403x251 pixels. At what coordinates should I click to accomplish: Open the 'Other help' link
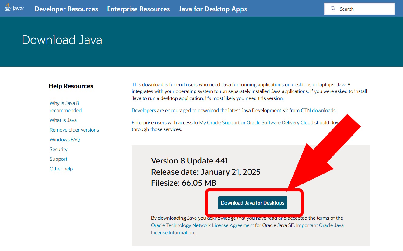[x=61, y=169]
